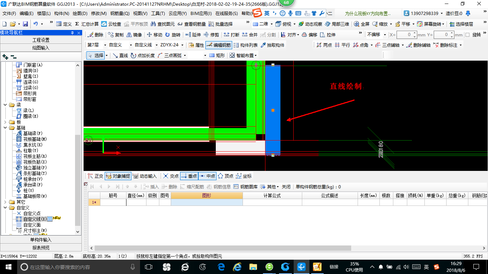This screenshot has height=274, width=488.
Task: Start 动态观察 orbit view
Action: (x=310, y=24)
